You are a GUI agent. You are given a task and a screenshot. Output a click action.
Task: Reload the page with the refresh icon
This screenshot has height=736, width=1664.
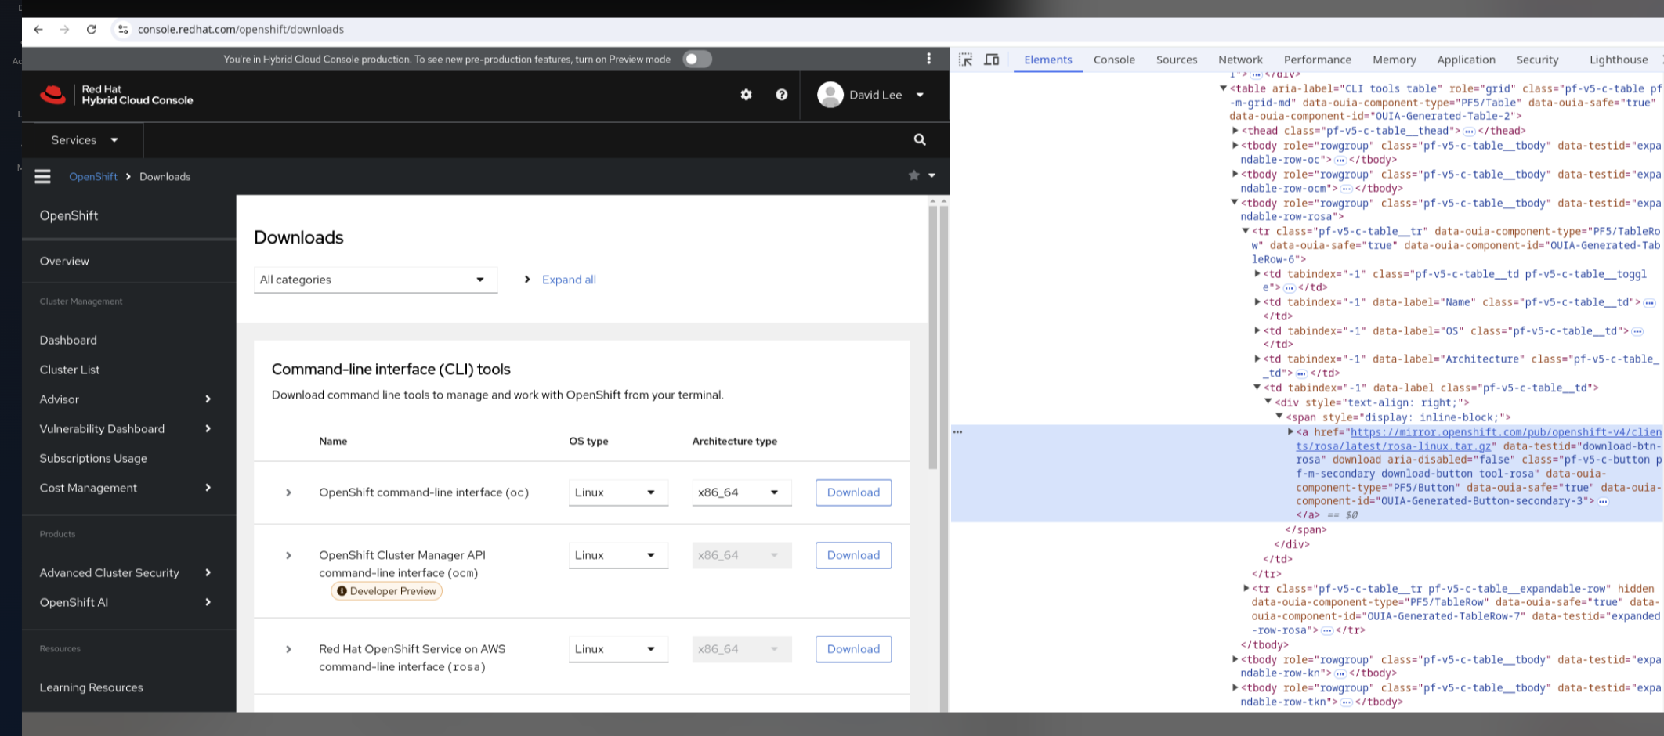pyautogui.click(x=92, y=30)
